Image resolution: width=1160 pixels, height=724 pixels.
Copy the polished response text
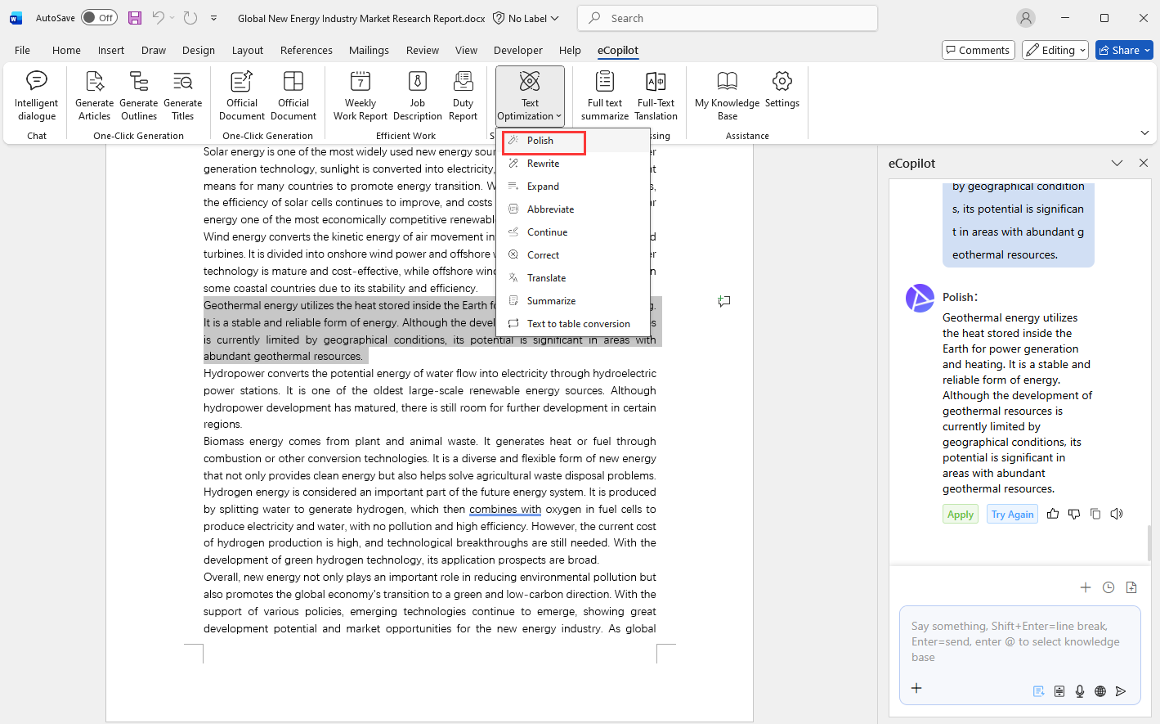pos(1095,514)
